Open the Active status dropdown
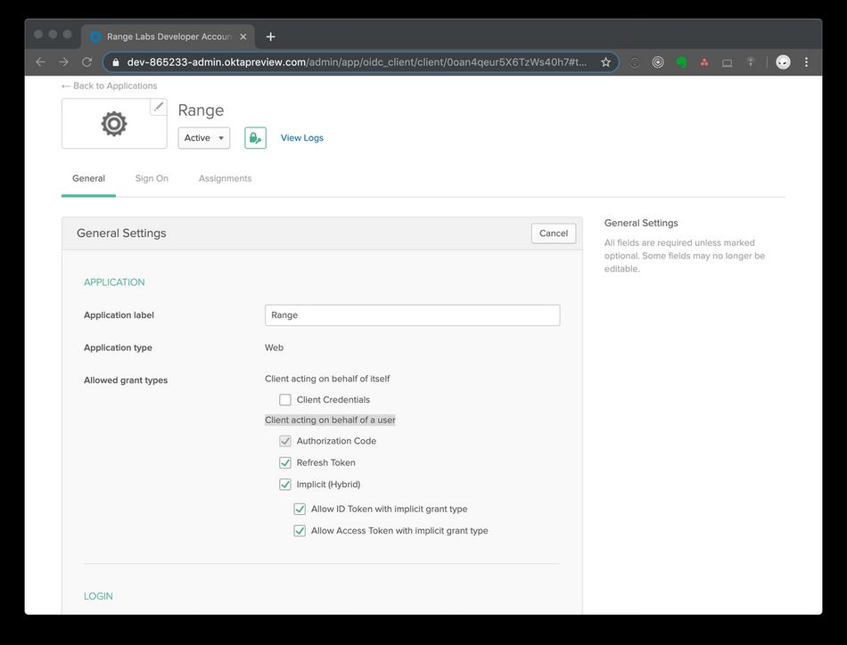This screenshot has width=847, height=645. [x=203, y=138]
